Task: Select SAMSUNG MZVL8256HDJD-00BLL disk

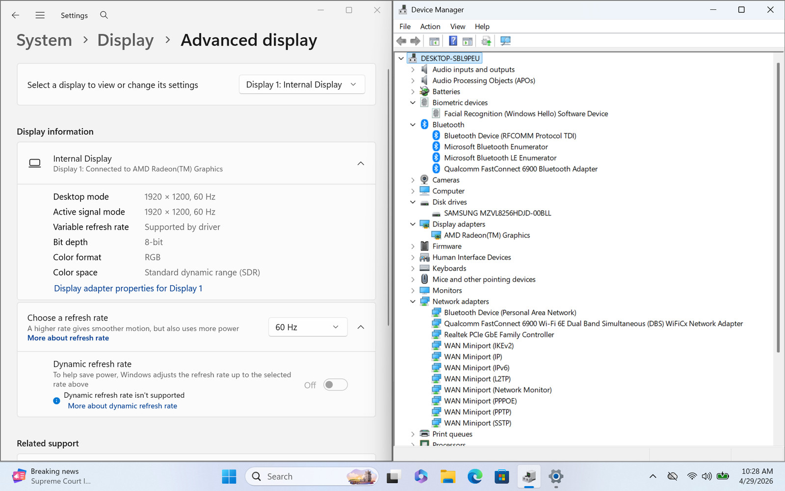Action: tap(497, 213)
